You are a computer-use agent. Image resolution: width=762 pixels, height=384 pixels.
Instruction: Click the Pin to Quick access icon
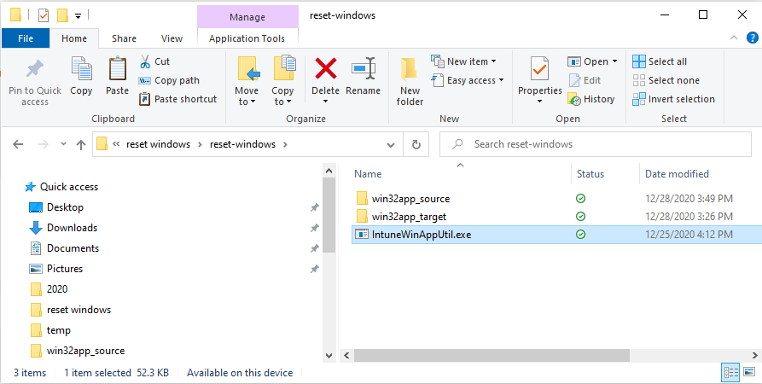click(34, 69)
